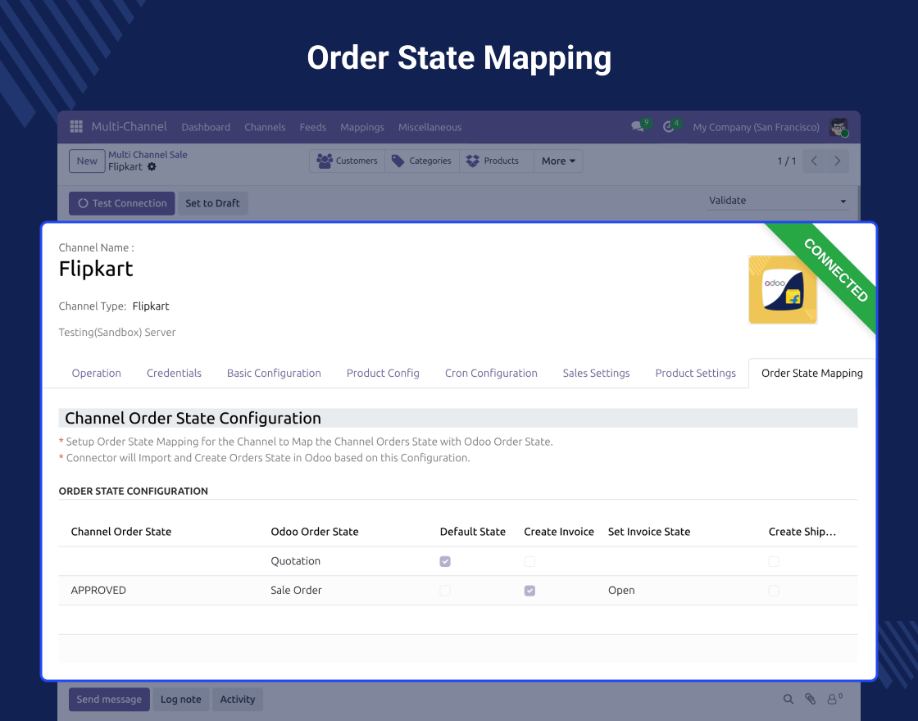918x721 pixels.
Task: Switch to Sales Settings tab
Action: pyautogui.click(x=596, y=373)
